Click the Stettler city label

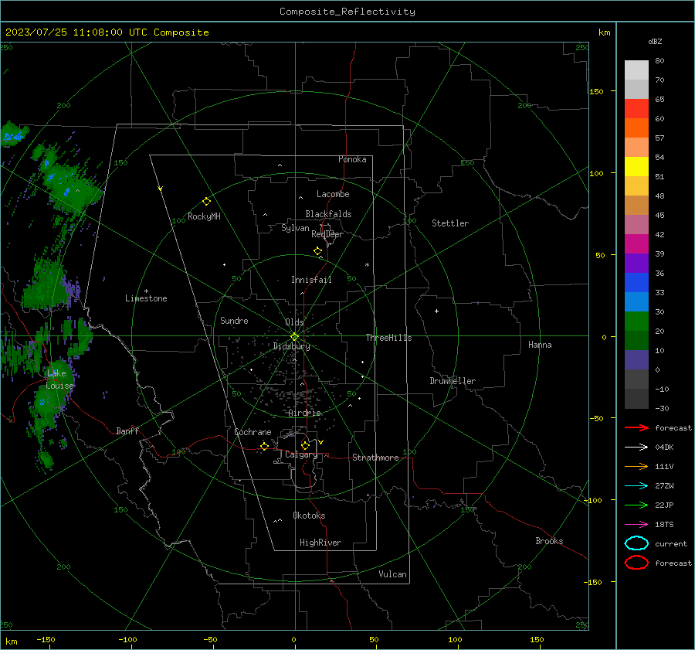click(x=450, y=223)
